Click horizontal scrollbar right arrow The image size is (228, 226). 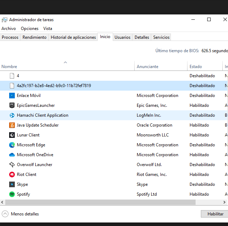tap(224, 202)
